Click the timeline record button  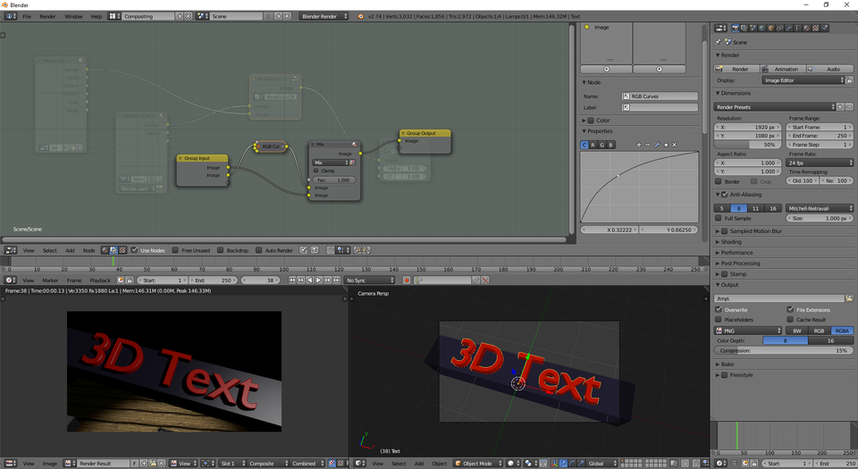tap(406, 281)
